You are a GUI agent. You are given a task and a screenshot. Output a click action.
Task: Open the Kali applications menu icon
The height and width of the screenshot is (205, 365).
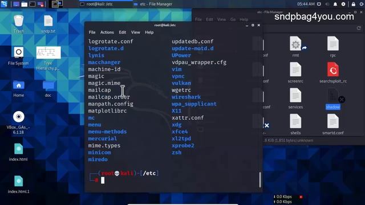coord(4,4)
